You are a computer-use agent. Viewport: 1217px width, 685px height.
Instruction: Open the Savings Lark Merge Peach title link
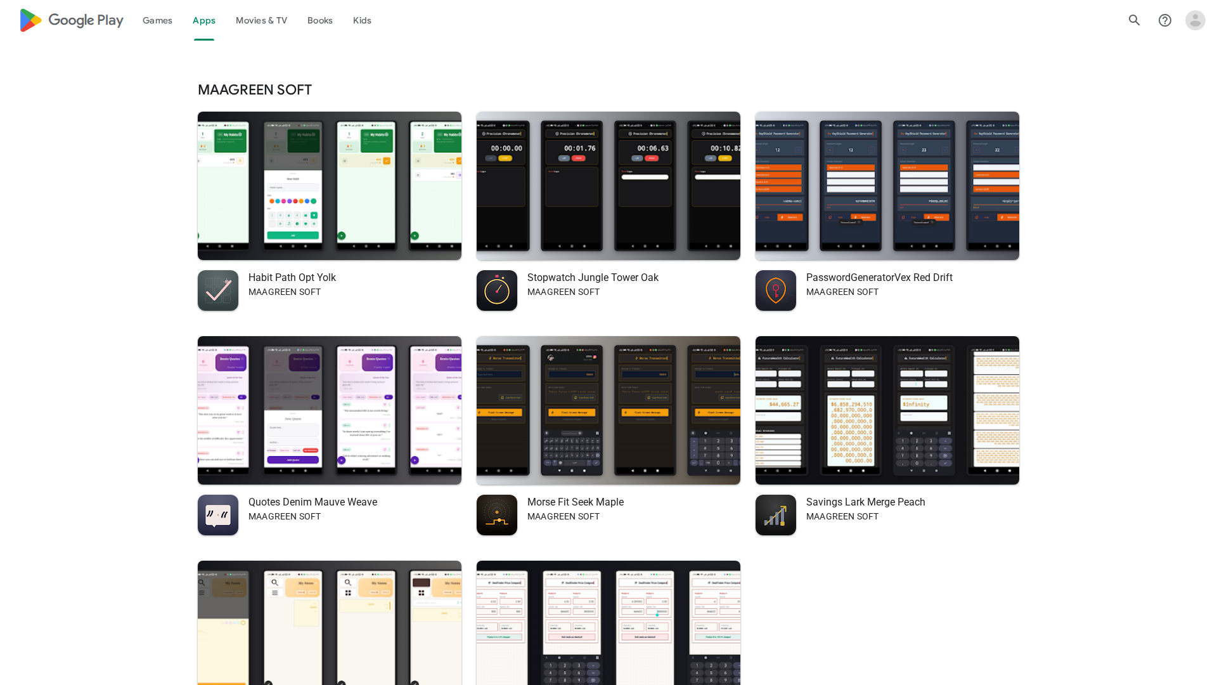[866, 502]
